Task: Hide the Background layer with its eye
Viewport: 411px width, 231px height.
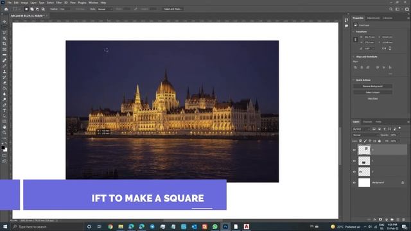Action: 354,182
